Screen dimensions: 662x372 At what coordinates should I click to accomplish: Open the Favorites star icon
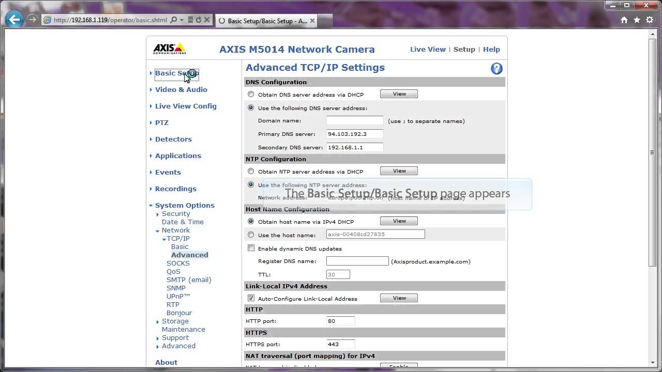637,20
